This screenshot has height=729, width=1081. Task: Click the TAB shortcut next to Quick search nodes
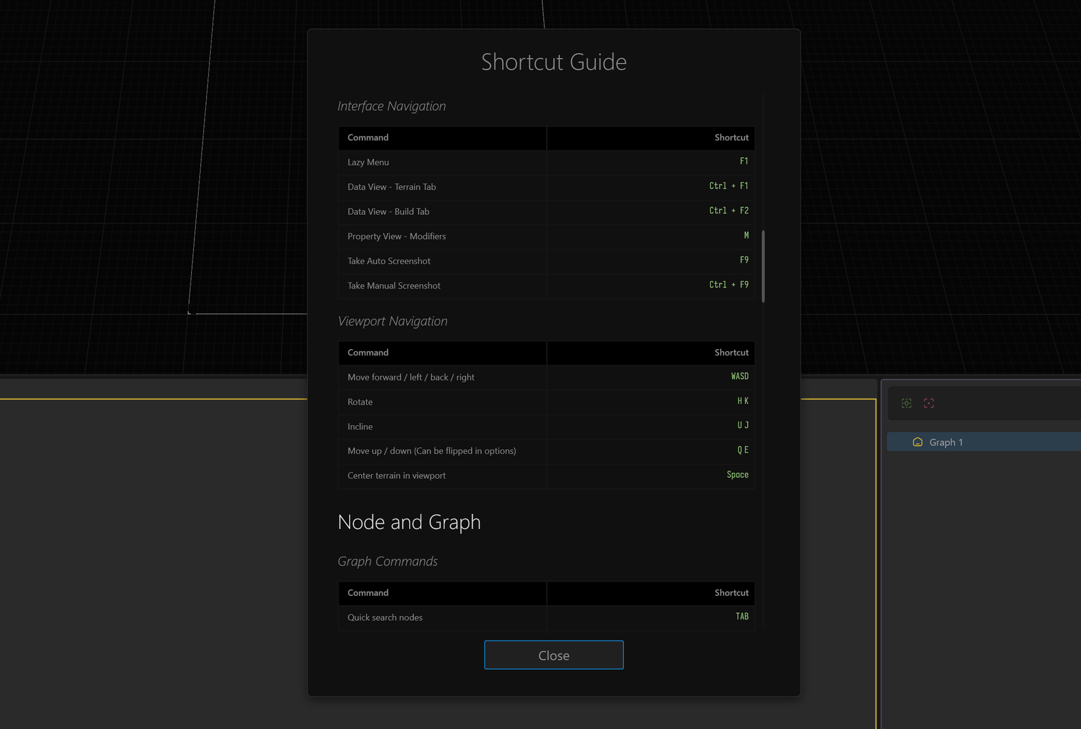[x=741, y=616]
